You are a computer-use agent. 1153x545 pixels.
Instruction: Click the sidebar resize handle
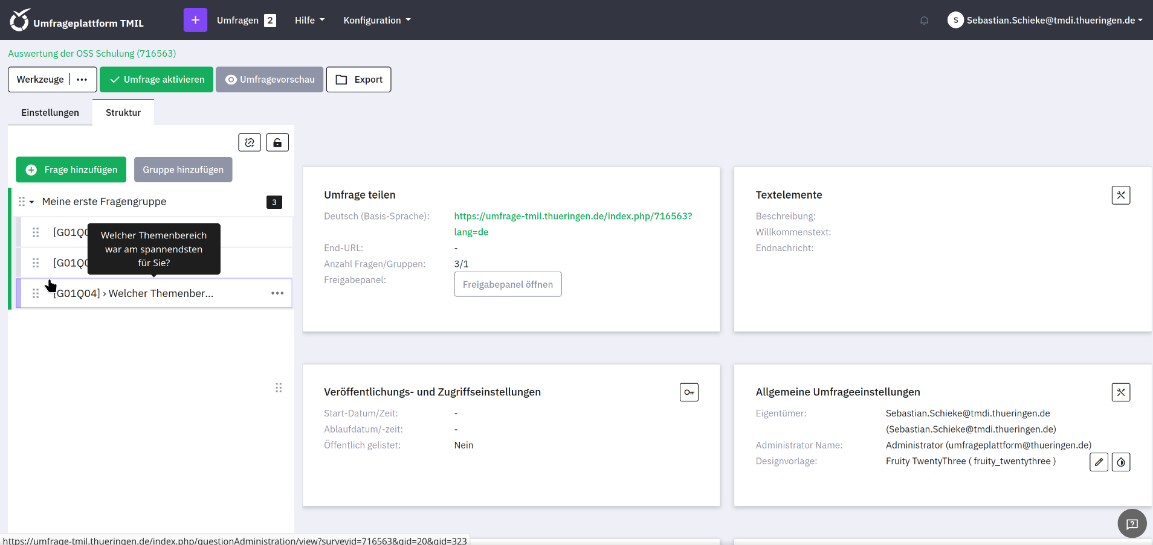(279, 387)
